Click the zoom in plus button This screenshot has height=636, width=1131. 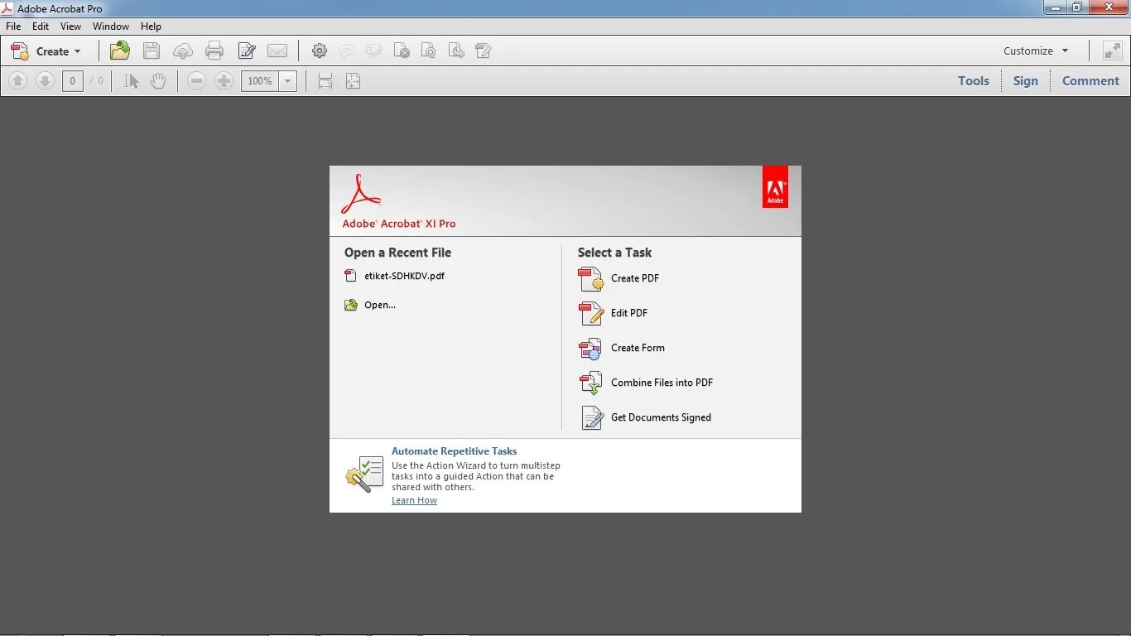[x=224, y=80]
